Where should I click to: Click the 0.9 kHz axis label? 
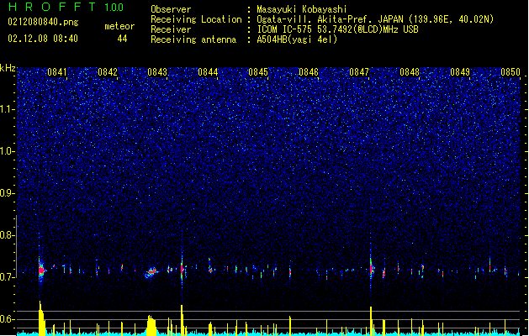click(x=8, y=193)
